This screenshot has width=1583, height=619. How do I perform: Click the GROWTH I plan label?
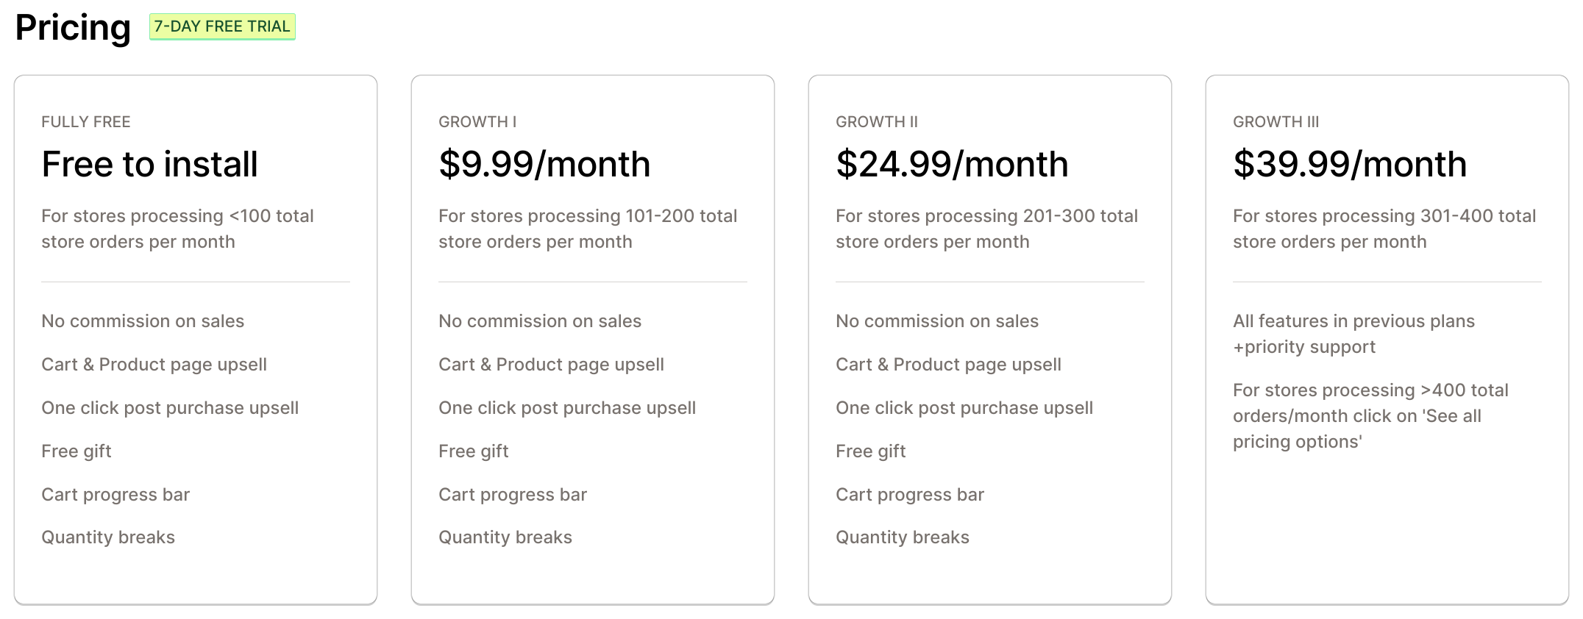pos(477,122)
